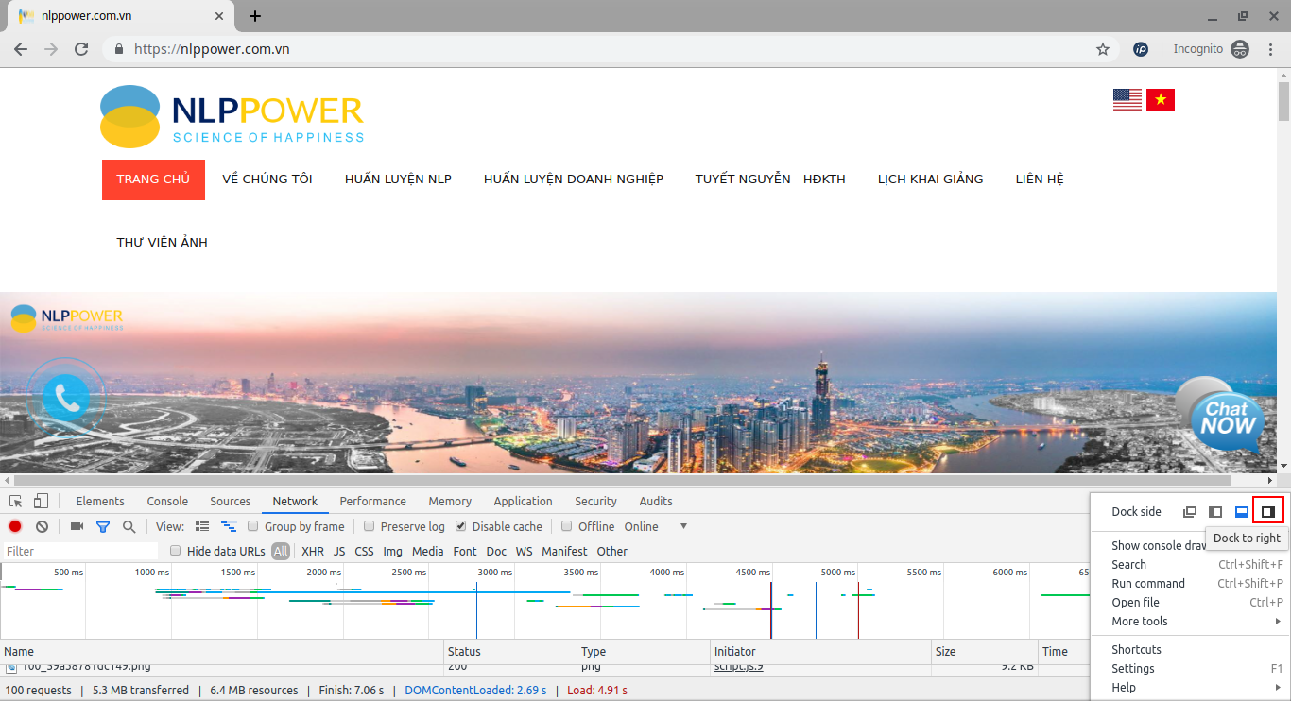
Task: Open the iP extension icon in toolbar
Action: coord(1141,49)
